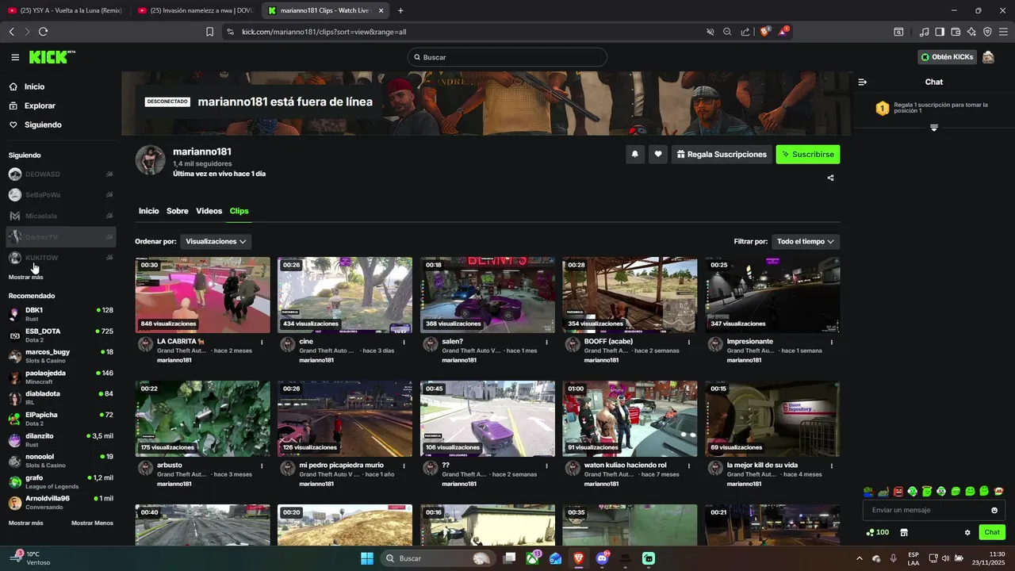Click the Obtén KICKs button
The width and height of the screenshot is (1015, 571).
click(x=947, y=57)
